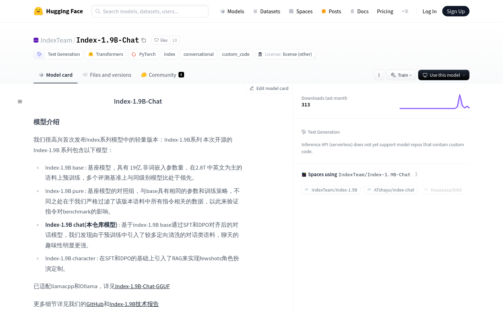503x314 pixels.
Task: Click the Spaces using count 3
Action: [416, 174]
